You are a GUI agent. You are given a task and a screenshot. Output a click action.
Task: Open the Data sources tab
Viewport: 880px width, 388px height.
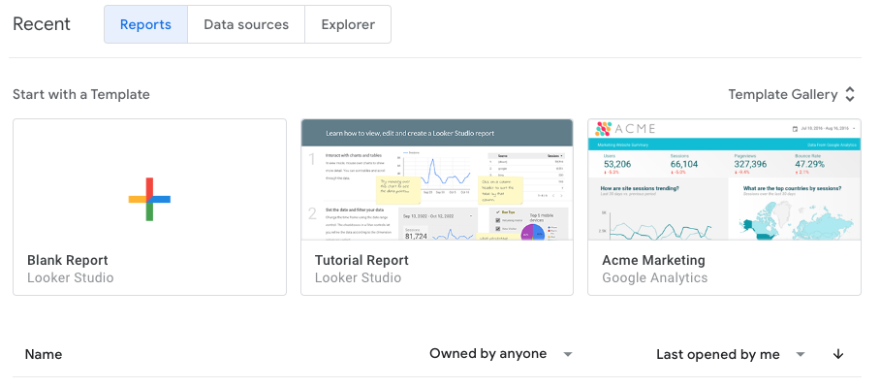pyautogui.click(x=246, y=24)
